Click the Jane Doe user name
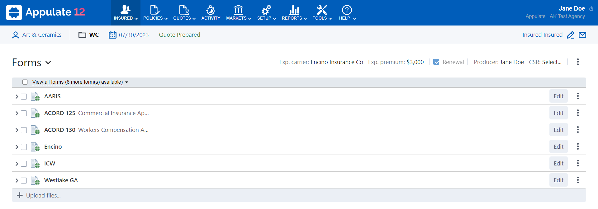This screenshot has width=598, height=209. [x=572, y=9]
